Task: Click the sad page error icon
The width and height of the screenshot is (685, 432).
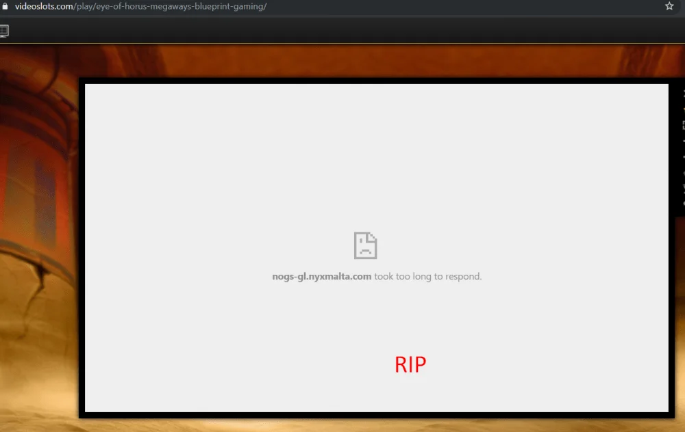Action: tap(365, 245)
